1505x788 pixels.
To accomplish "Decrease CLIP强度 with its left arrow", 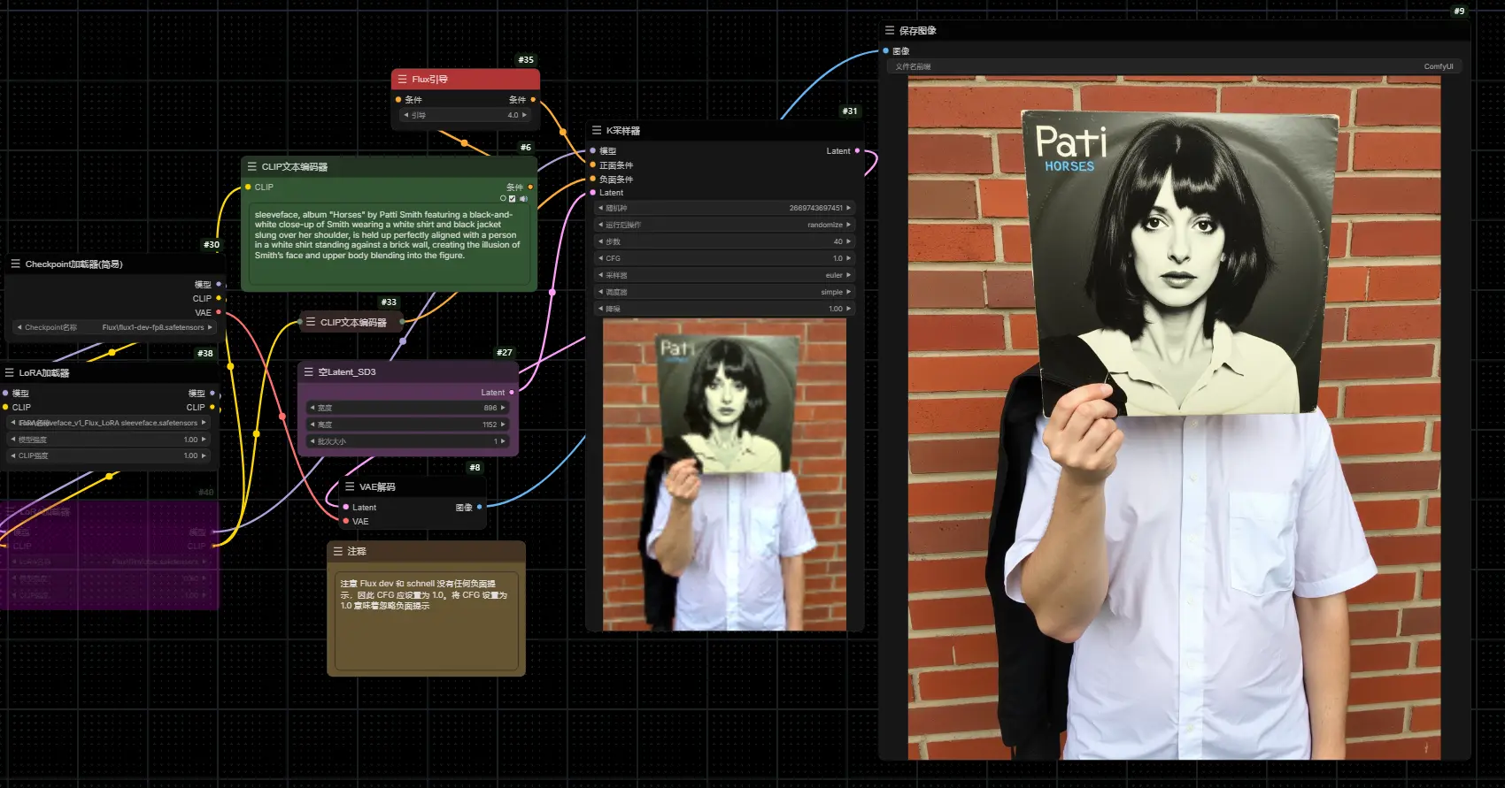I will [12, 456].
